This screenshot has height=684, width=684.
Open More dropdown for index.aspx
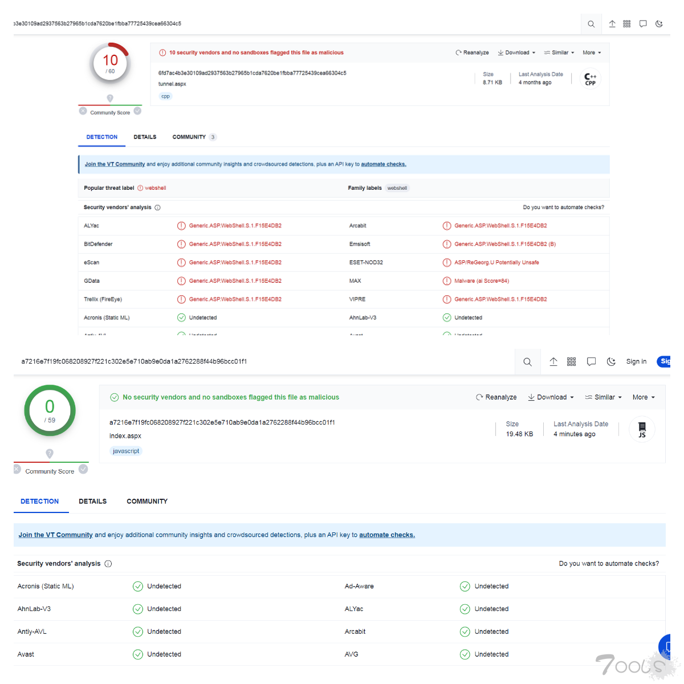click(644, 397)
